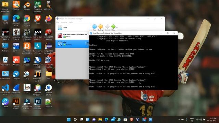Select the Kali-Linux virtual machine entry
The image size is (219, 123).
(x=72, y=36)
